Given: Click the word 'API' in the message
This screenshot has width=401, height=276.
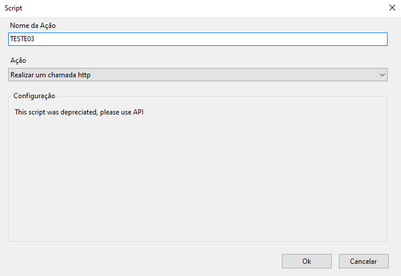Looking at the screenshot, I should pyautogui.click(x=138, y=112).
